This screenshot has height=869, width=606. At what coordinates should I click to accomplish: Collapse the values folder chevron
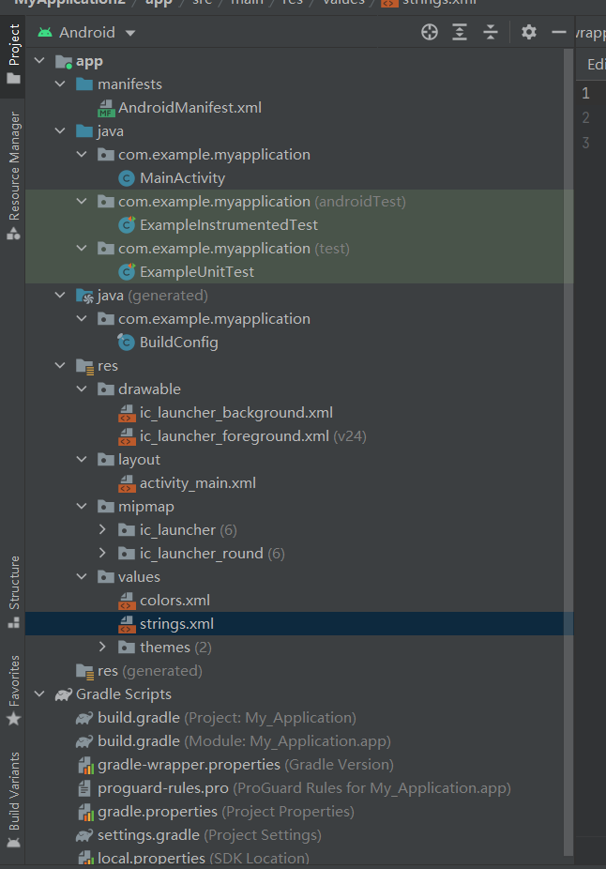pyautogui.click(x=82, y=577)
